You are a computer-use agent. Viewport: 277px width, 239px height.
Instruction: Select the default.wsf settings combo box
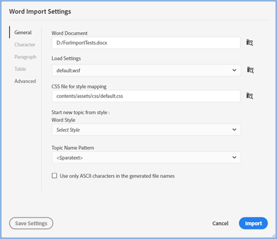[146, 71]
